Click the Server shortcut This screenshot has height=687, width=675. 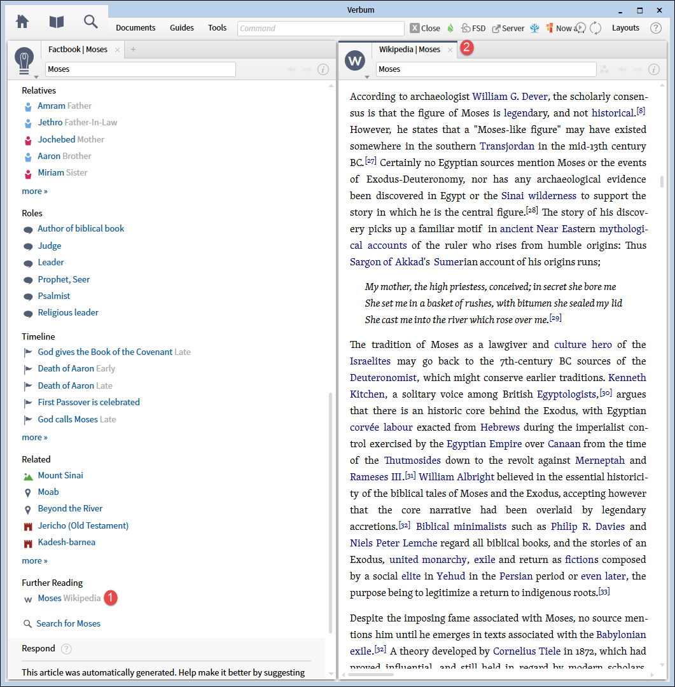pyautogui.click(x=508, y=28)
